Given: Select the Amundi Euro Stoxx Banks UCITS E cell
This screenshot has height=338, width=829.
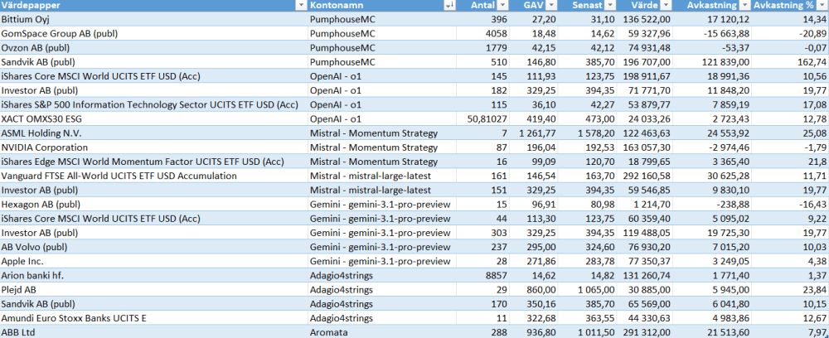Looking at the screenshot, I should tap(154, 318).
